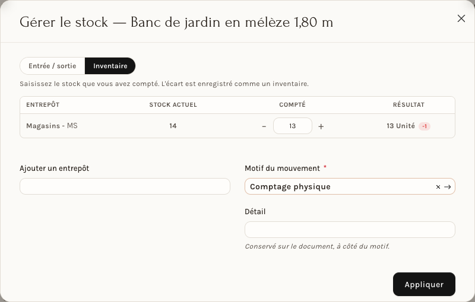Select the Inventaire tab
475x302 pixels.
[110, 66]
